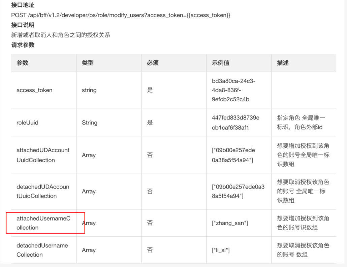Select the 描述 column header
The height and width of the screenshot is (267, 347).
pyautogui.click(x=283, y=63)
